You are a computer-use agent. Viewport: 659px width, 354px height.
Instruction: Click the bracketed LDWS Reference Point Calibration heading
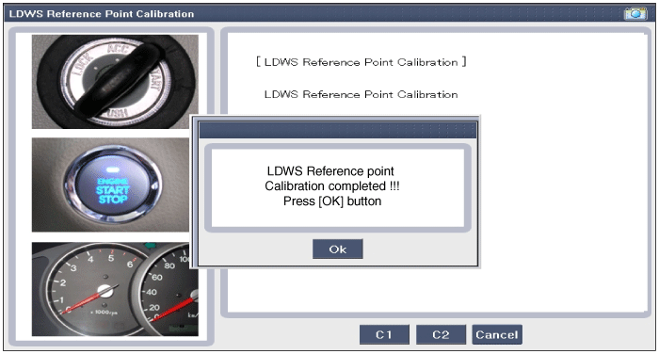point(361,62)
